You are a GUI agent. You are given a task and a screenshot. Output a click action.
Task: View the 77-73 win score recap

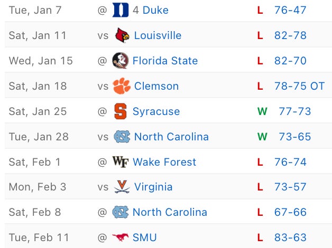coord(294,111)
